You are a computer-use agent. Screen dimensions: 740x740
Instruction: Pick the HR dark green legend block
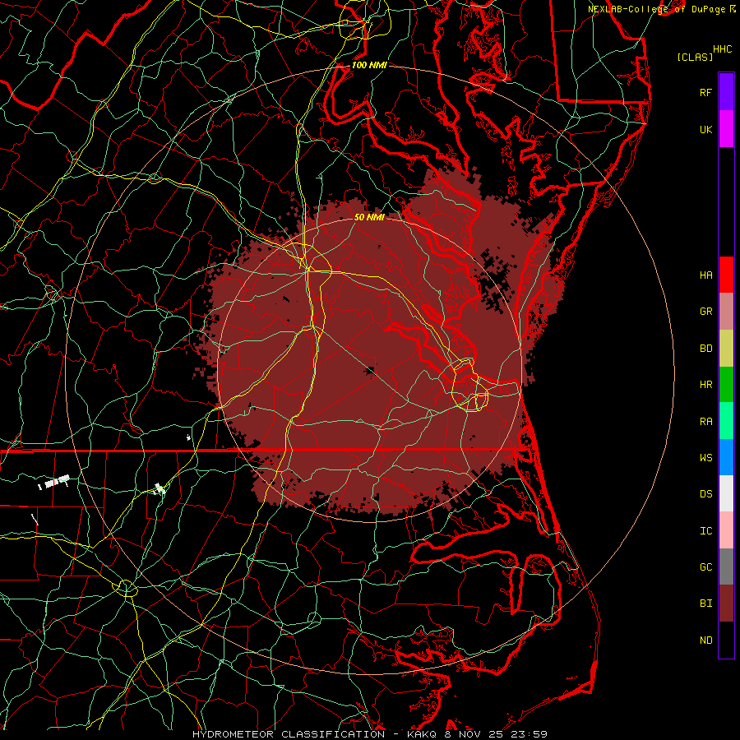click(x=726, y=385)
